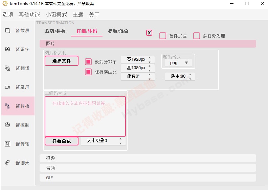Click the chat icon beside 酱聊天
This screenshot has height=190, width=268.
click(7, 163)
